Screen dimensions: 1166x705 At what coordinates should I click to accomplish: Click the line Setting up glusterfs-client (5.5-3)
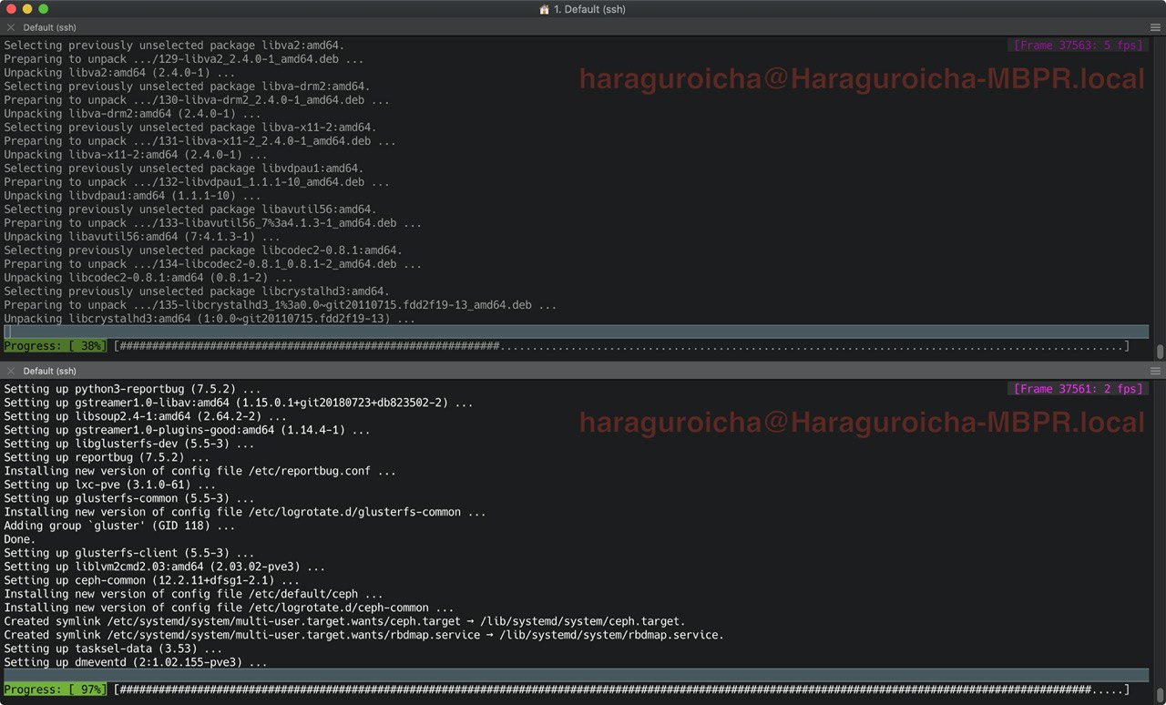click(128, 553)
